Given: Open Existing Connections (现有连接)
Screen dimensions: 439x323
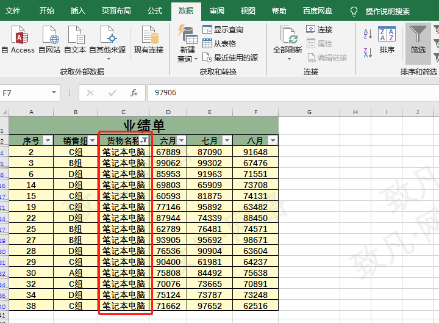Looking at the screenshot, I should coord(149,40).
